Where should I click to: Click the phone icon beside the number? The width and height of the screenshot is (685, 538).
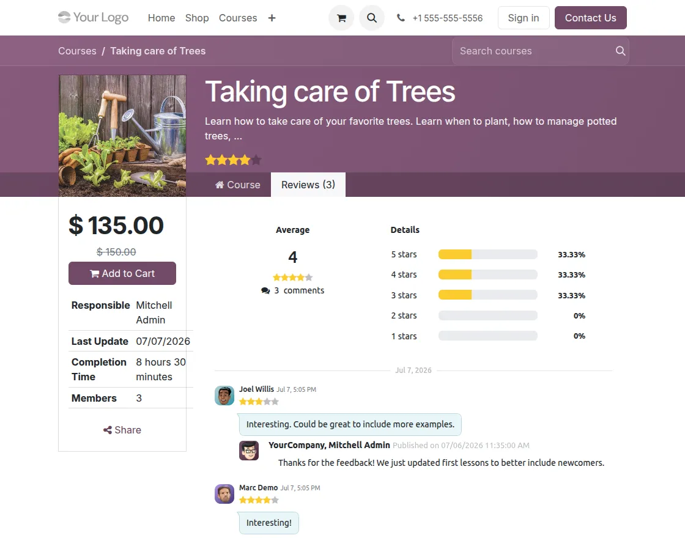tap(401, 18)
